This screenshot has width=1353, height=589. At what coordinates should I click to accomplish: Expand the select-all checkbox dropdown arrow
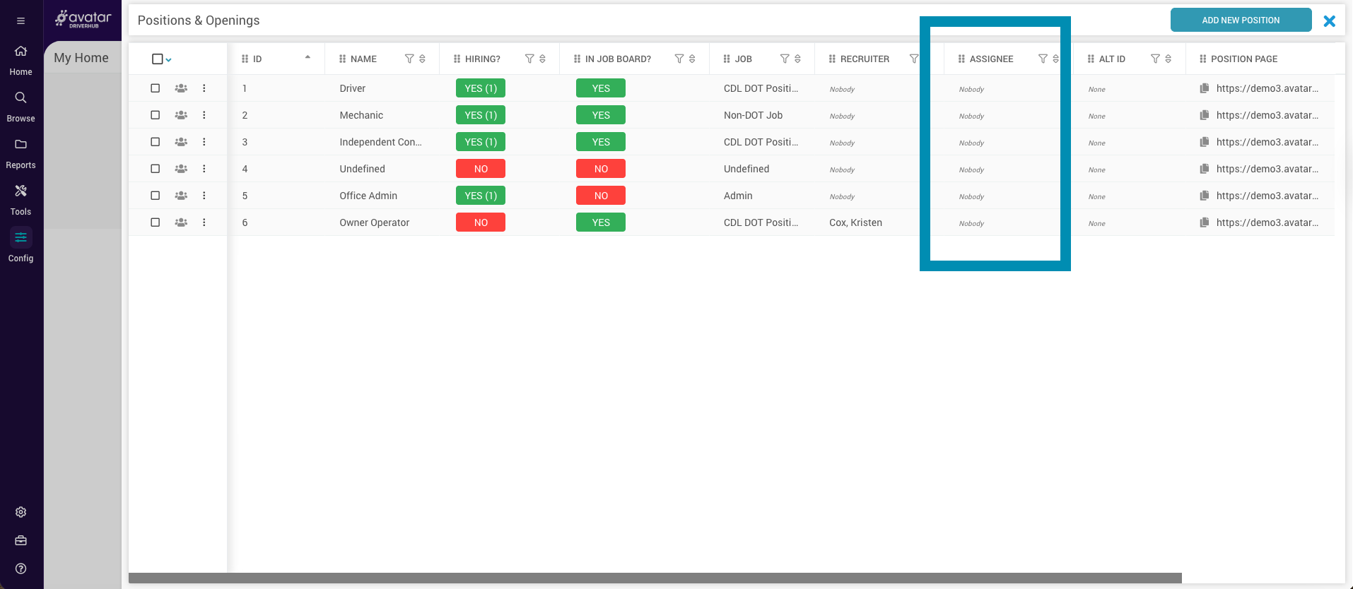[x=168, y=60]
